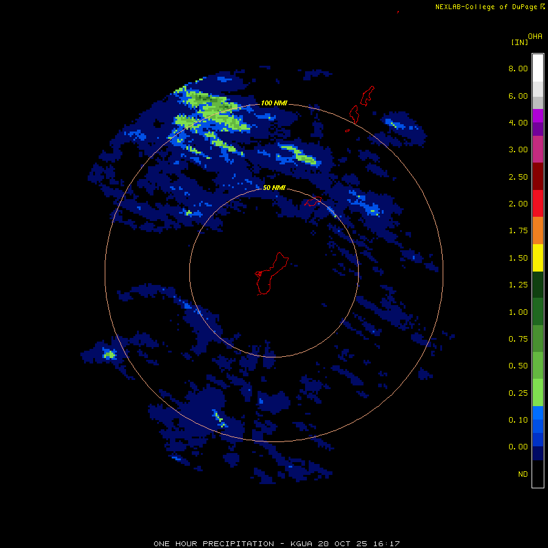Click the 6.00 legend value
This screenshot has height=548, width=548.
518,96
